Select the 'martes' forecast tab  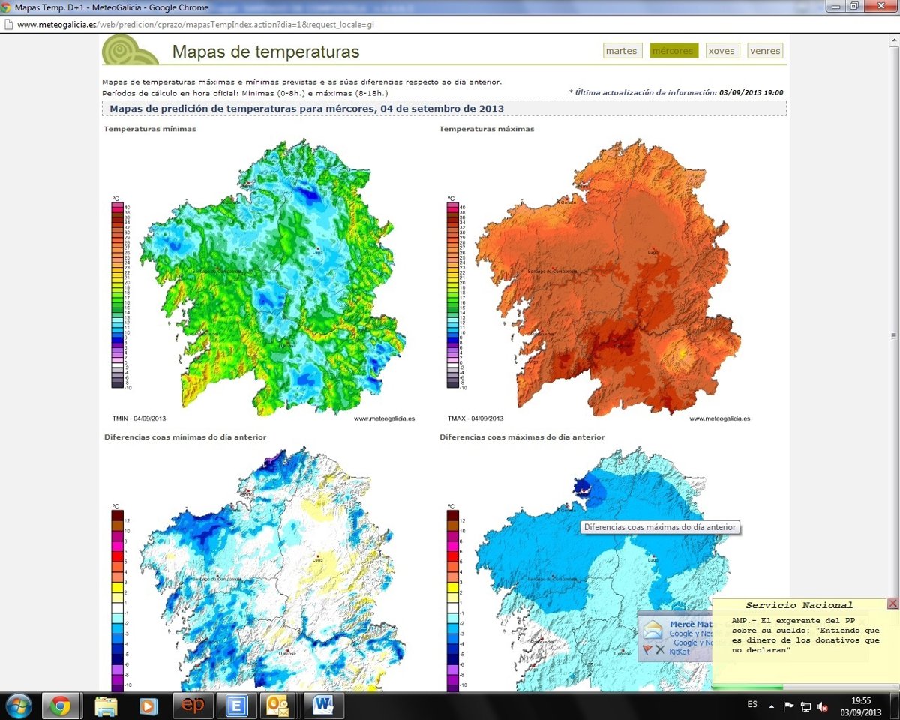click(621, 51)
